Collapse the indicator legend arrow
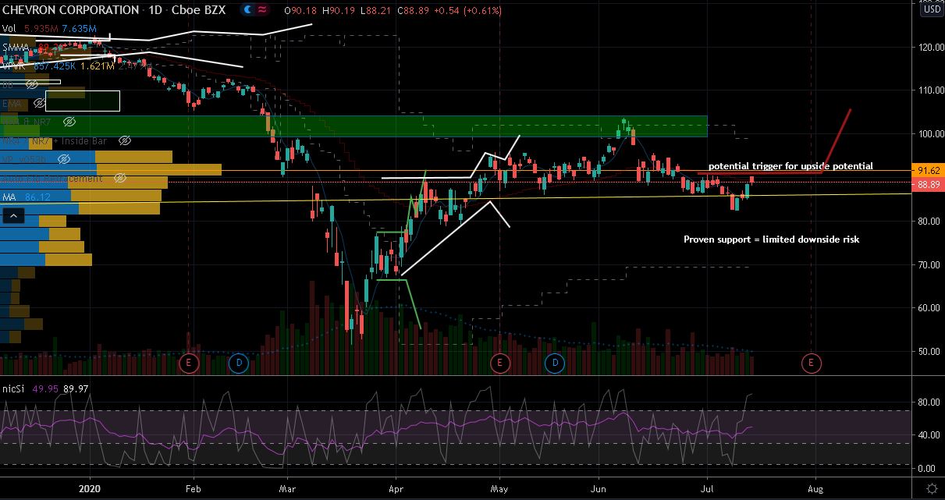This screenshot has width=945, height=500. 14,216
